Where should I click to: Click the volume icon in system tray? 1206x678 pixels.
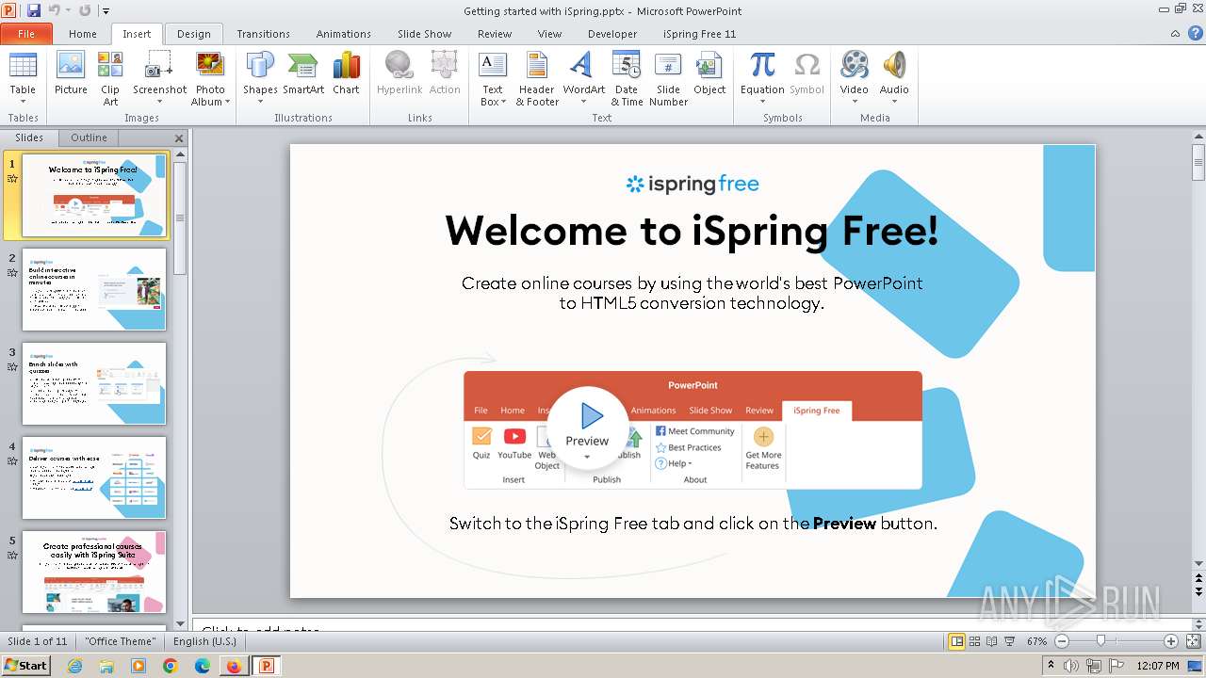click(1072, 666)
